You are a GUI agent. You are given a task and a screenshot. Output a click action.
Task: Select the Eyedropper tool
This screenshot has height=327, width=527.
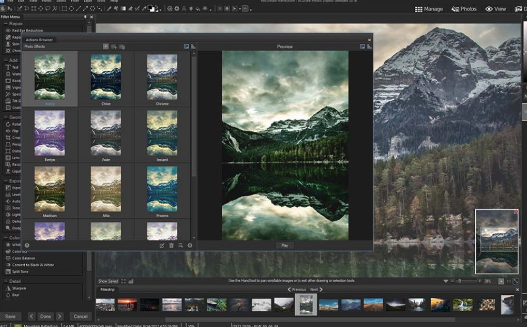coord(144,9)
